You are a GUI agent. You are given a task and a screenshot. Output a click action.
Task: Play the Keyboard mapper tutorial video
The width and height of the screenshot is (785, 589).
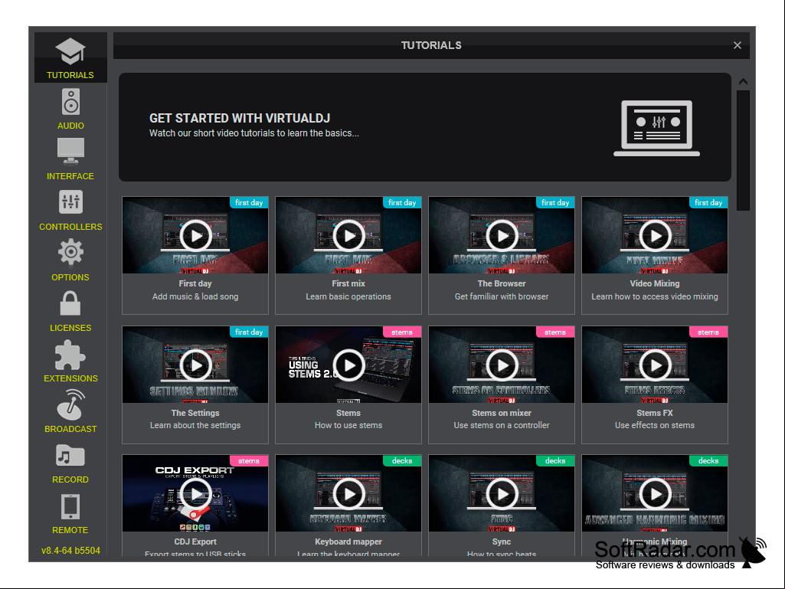tap(348, 494)
